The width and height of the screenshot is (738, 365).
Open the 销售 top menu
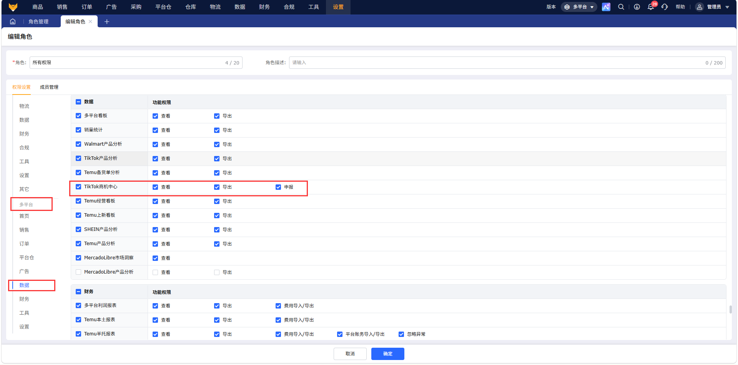pos(62,7)
